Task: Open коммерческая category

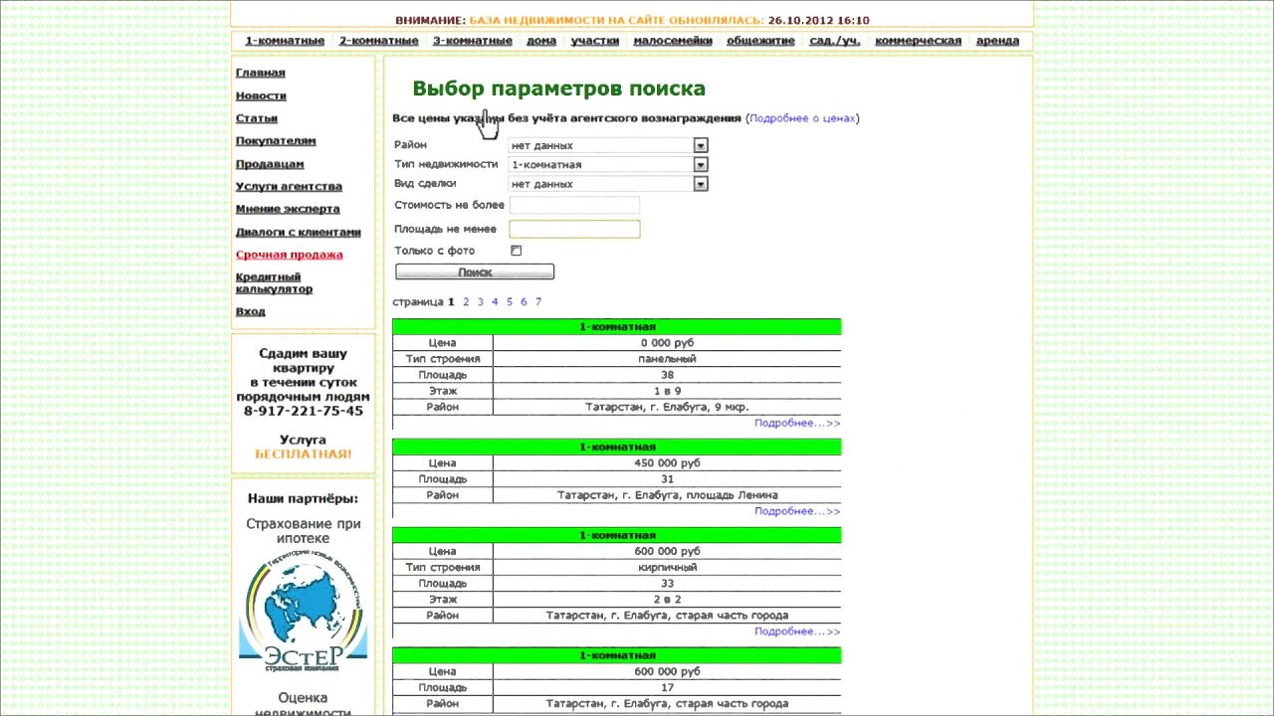Action: (918, 41)
